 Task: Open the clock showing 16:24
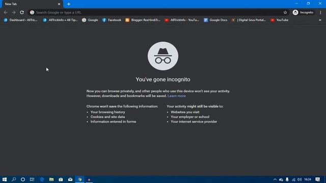click(308, 179)
